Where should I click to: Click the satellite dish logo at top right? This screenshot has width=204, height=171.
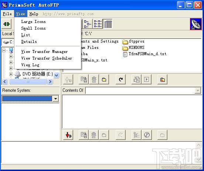coord(196,24)
